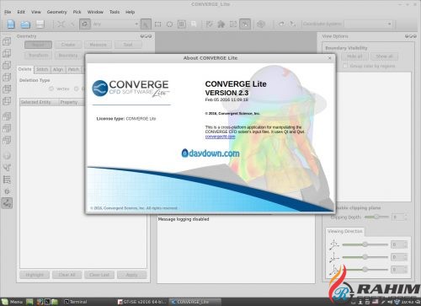Click the Clear Last button below entity list
Screen dimensions: 421x306
(x=99, y=275)
